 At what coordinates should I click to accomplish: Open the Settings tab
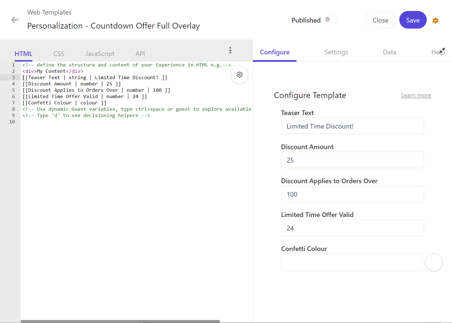click(x=336, y=52)
